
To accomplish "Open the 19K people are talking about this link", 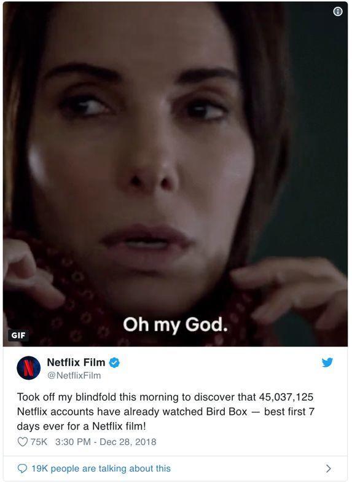I will coord(101,468).
